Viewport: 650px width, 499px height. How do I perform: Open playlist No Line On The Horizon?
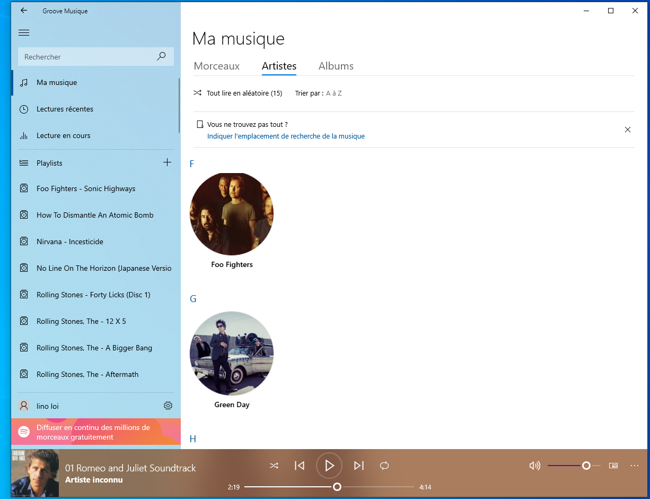pyautogui.click(x=95, y=268)
